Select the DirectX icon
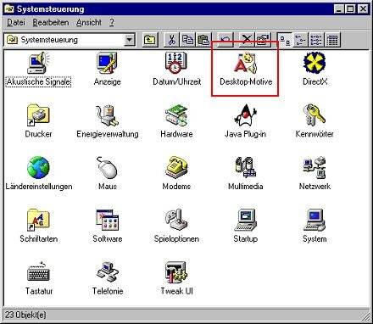The width and height of the screenshot is (373, 324). pyautogui.click(x=315, y=63)
